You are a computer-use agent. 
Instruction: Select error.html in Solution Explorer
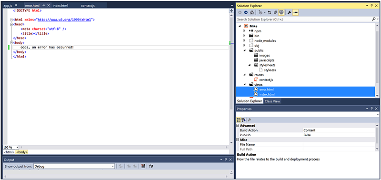(x=266, y=90)
